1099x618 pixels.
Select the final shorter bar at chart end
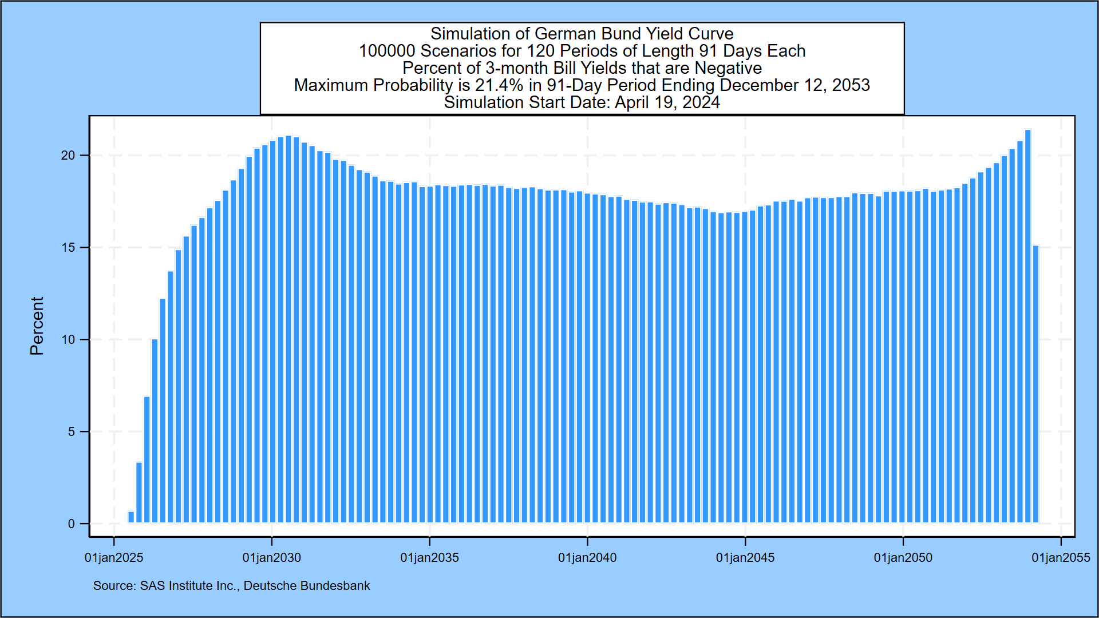[x=1035, y=385]
